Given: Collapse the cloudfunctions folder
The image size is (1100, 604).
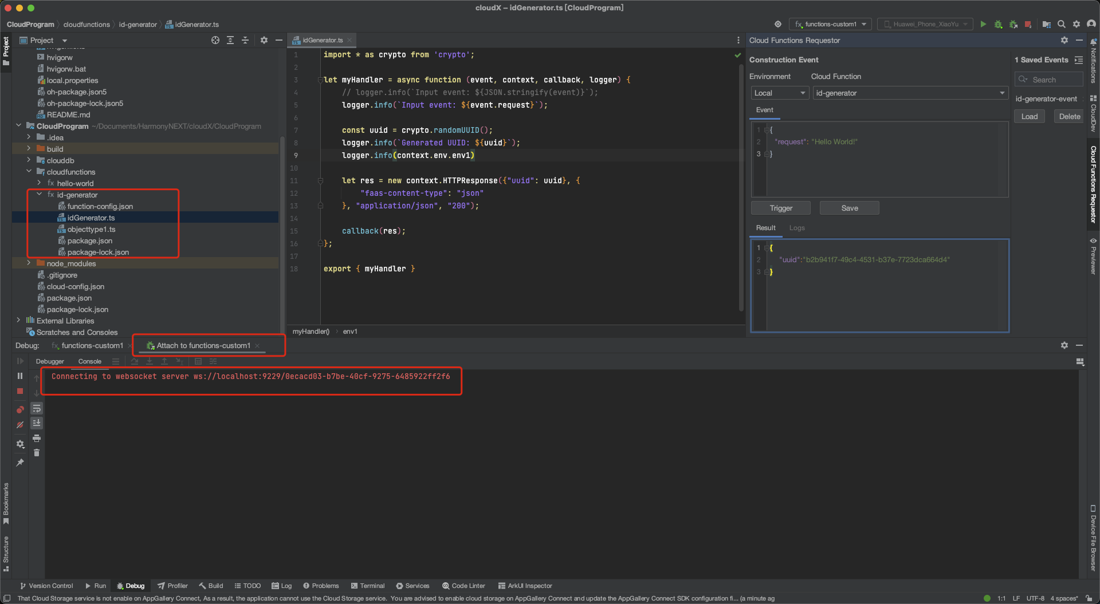Looking at the screenshot, I should (29, 172).
